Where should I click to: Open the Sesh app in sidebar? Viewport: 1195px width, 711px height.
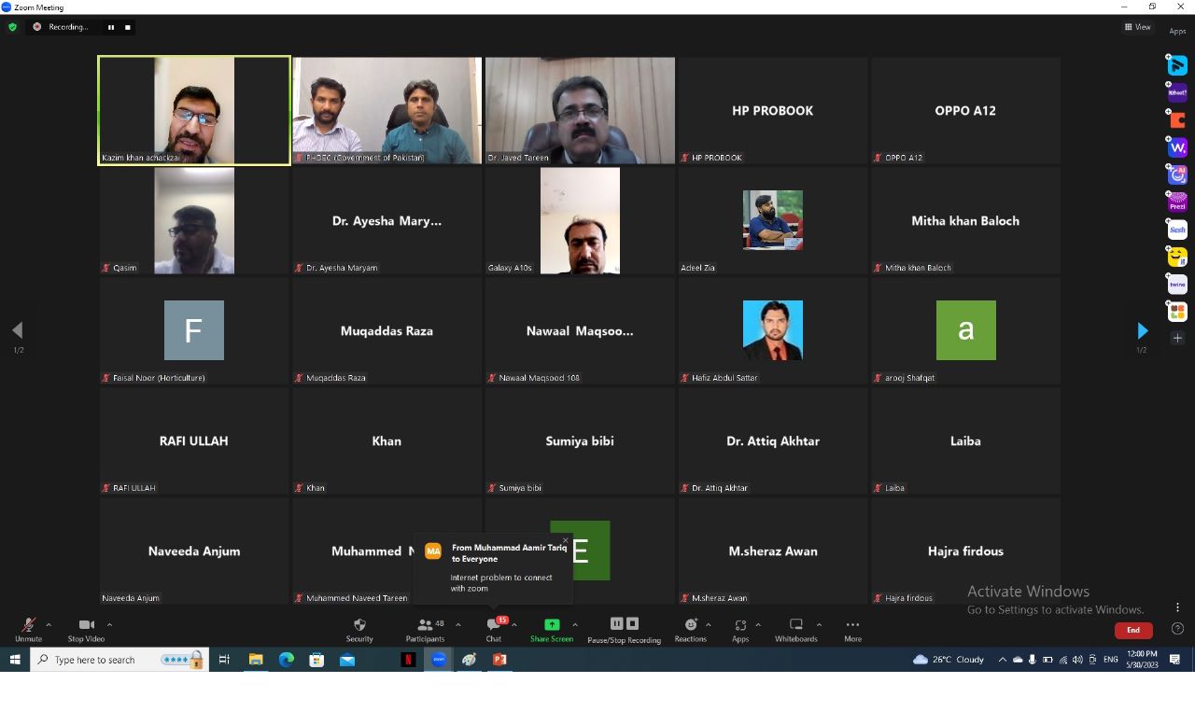click(x=1177, y=230)
